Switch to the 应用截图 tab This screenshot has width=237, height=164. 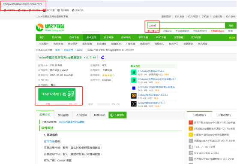click(x=63, y=115)
